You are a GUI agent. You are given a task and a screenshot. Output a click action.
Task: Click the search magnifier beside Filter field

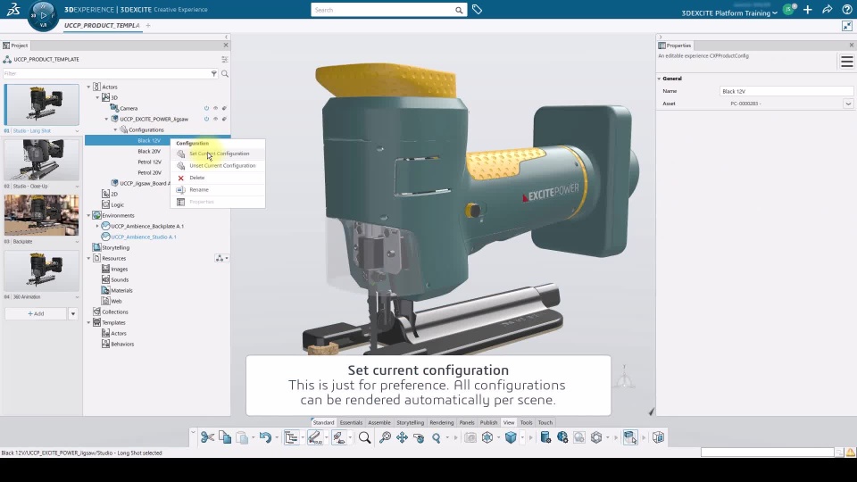[225, 73]
